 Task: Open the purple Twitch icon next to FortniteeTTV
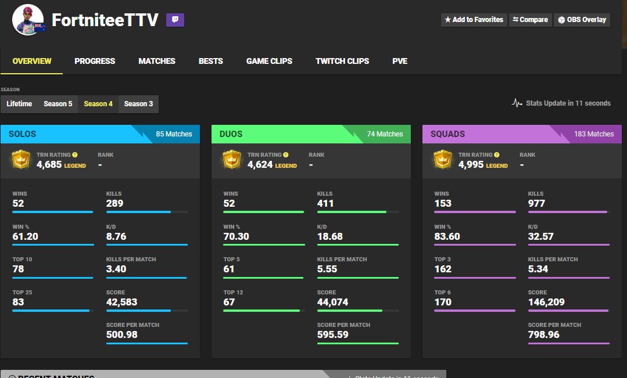(175, 20)
